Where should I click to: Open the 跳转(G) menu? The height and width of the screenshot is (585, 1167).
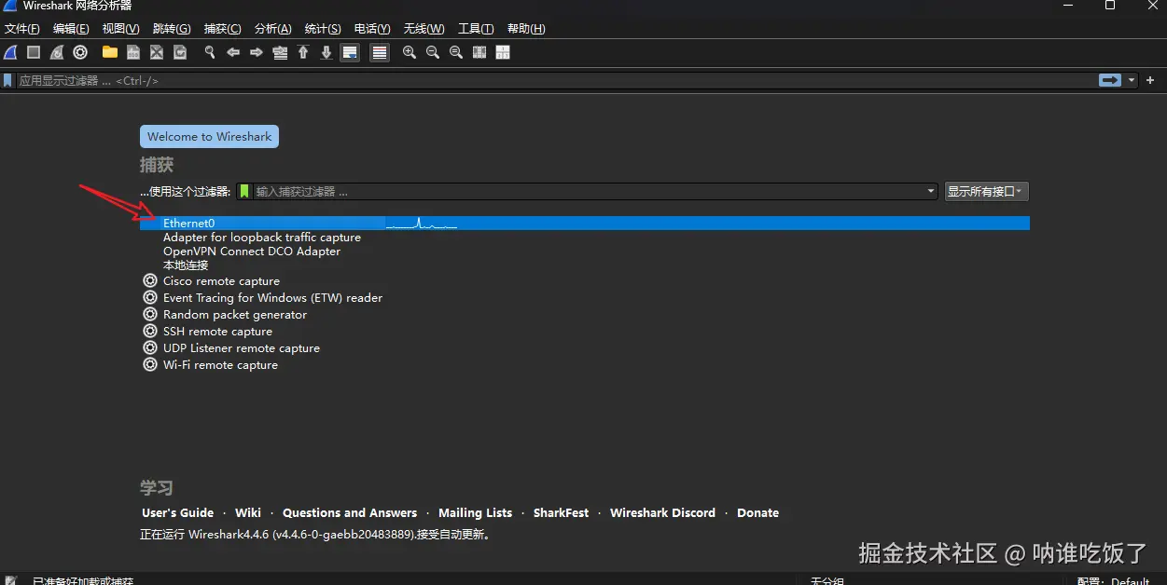click(172, 29)
